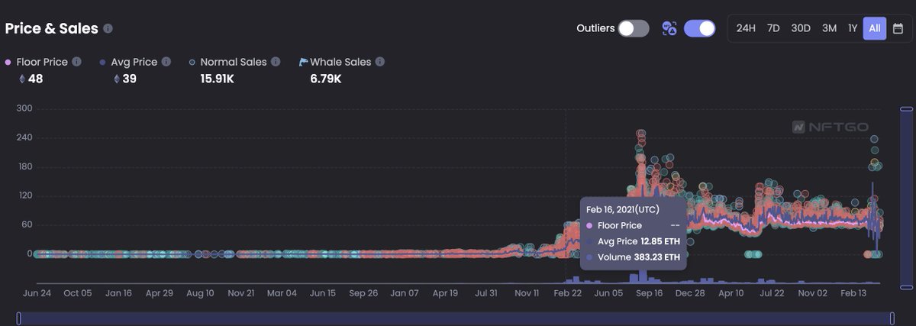Image resolution: width=916 pixels, height=326 pixels.
Task: Turn off the purple filter switch
Action: 699,28
